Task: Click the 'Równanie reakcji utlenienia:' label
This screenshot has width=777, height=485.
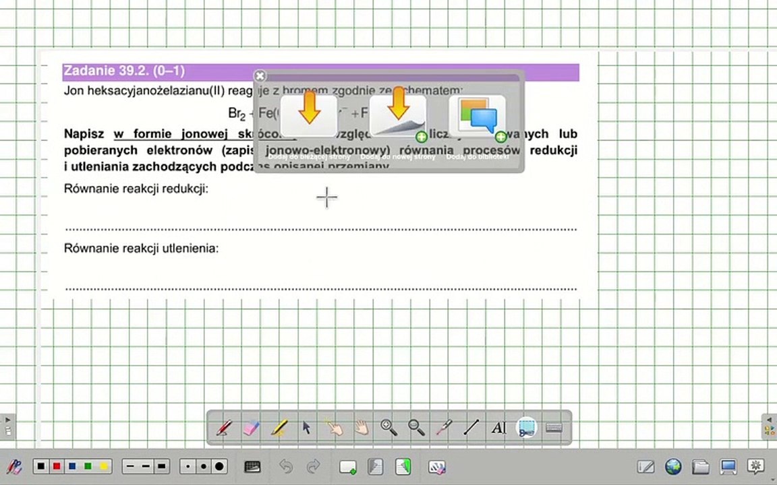Action: pos(141,248)
